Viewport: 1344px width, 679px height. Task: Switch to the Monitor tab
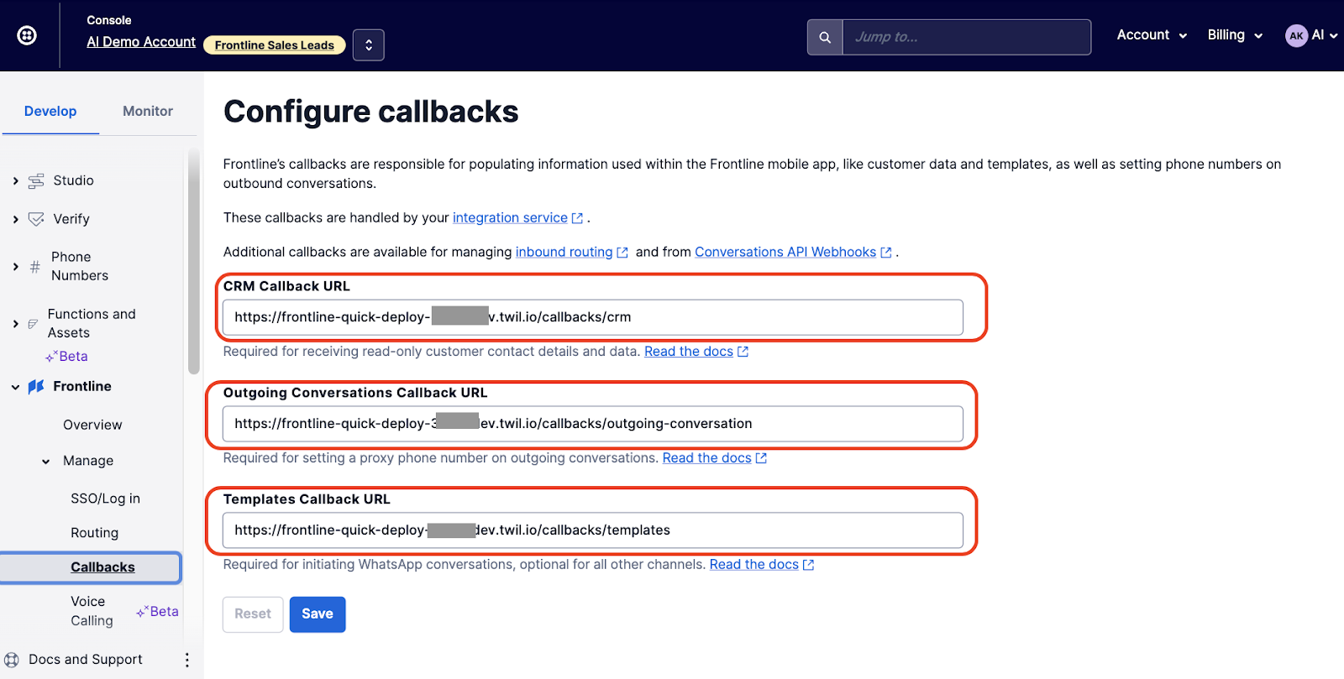(148, 111)
